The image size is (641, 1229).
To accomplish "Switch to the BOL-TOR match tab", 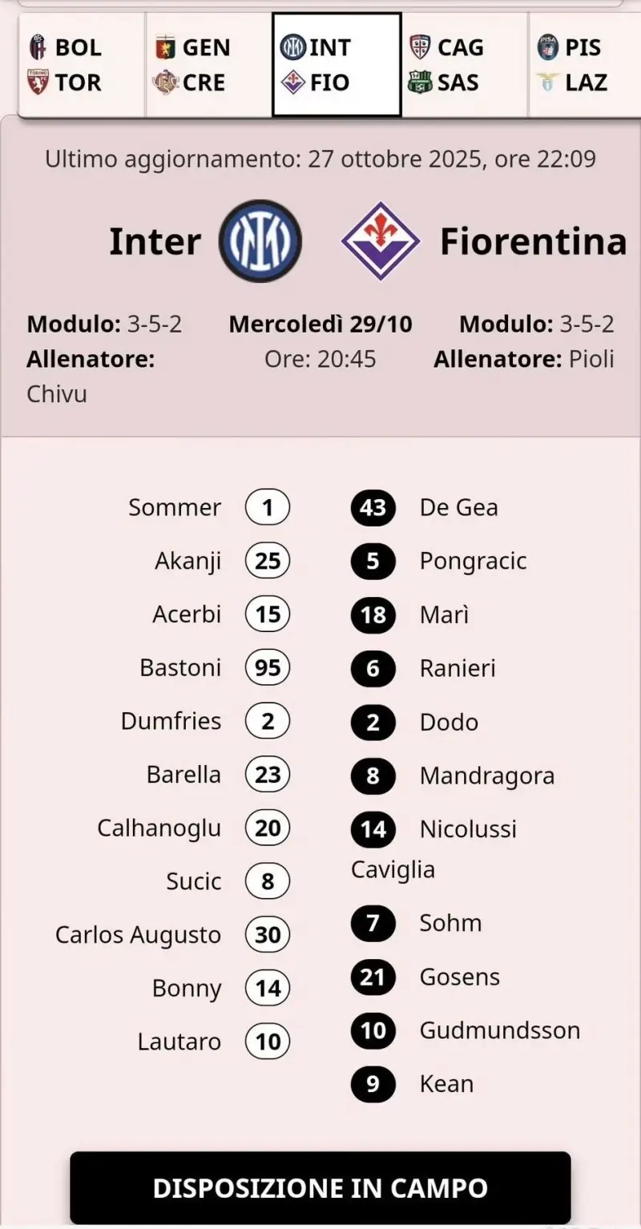I will click(82, 65).
